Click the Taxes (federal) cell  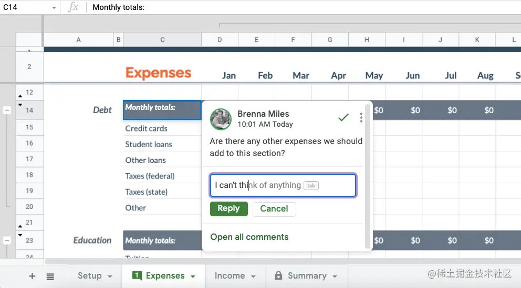coord(162,176)
